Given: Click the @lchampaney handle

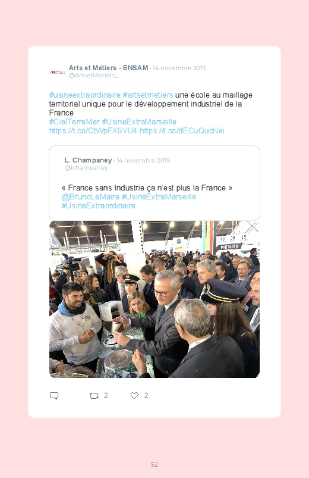Looking at the screenshot, I should 86,168.
